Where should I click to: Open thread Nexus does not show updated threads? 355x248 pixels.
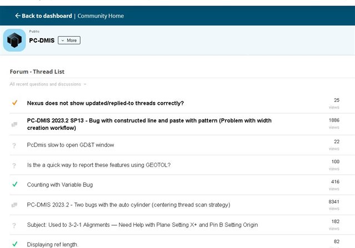105,103
